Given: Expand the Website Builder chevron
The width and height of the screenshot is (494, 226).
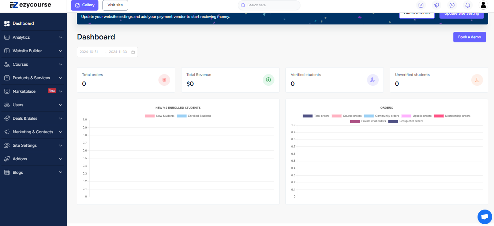Looking at the screenshot, I should tap(61, 51).
